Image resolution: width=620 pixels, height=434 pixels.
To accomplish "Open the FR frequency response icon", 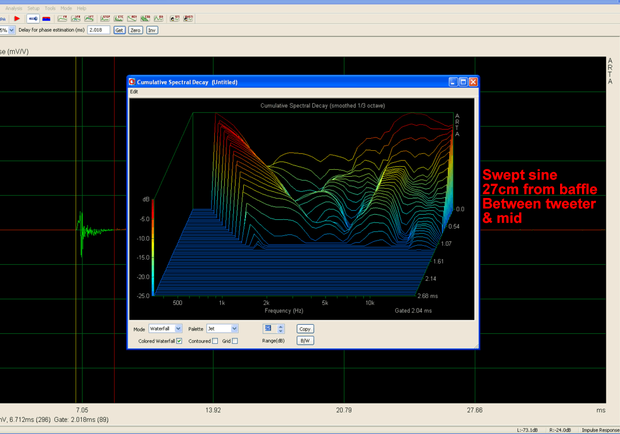I will pos(62,18).
